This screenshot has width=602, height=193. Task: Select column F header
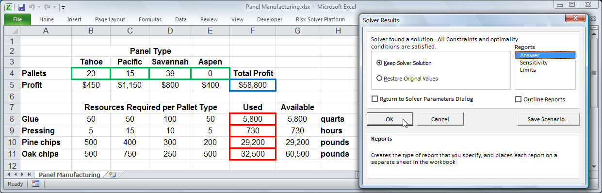point(252,31)
